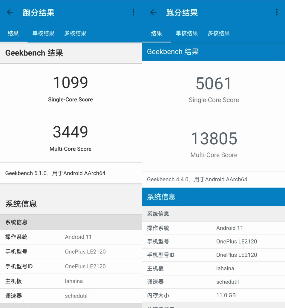Click right panel 跑分结果 title
The image size is (285, 308).
coord(182,13)
